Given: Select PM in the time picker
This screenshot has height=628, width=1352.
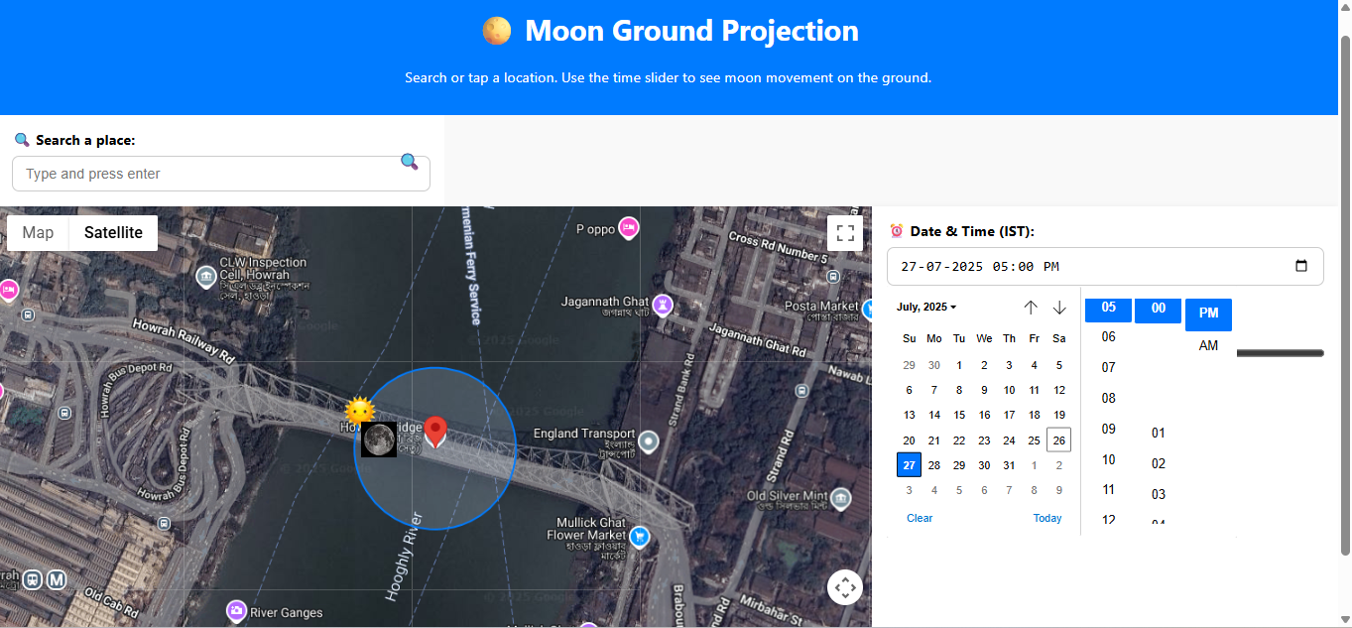Looking at the screenshot, I should [x=1208, y=314].
